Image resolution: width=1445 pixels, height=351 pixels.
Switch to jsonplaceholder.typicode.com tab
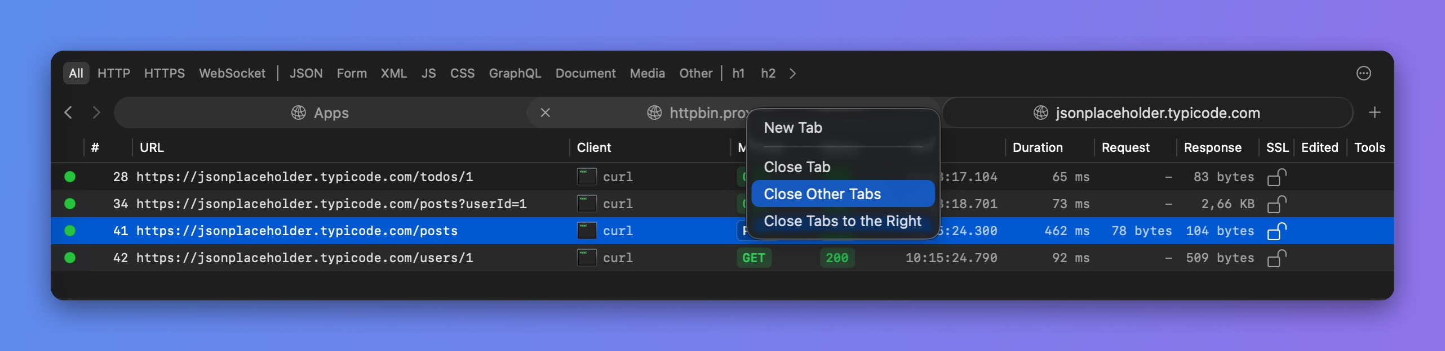1147,112
